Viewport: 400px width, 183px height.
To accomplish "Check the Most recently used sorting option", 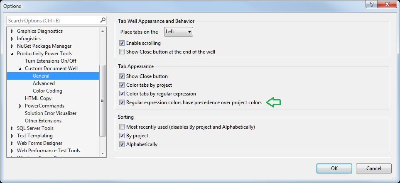I will click(x=122, y=127).
